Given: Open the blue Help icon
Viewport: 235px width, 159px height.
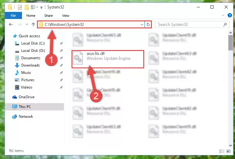Looking at the screenshot, I should click(x=229, y=15).
